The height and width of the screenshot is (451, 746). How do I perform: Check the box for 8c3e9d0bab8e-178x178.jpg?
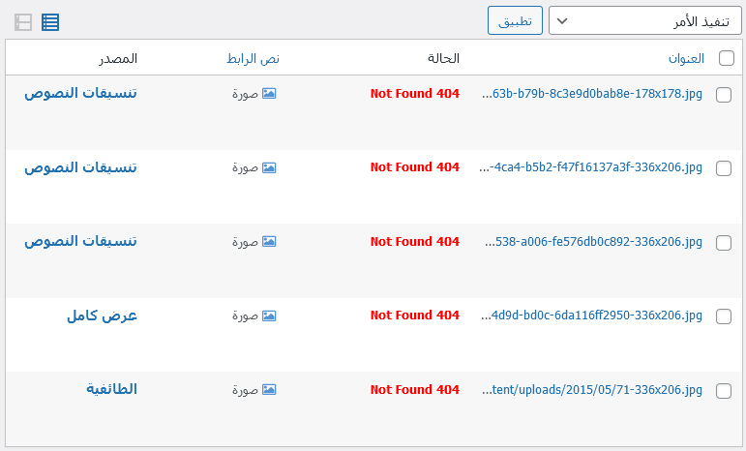coord(724,95)
